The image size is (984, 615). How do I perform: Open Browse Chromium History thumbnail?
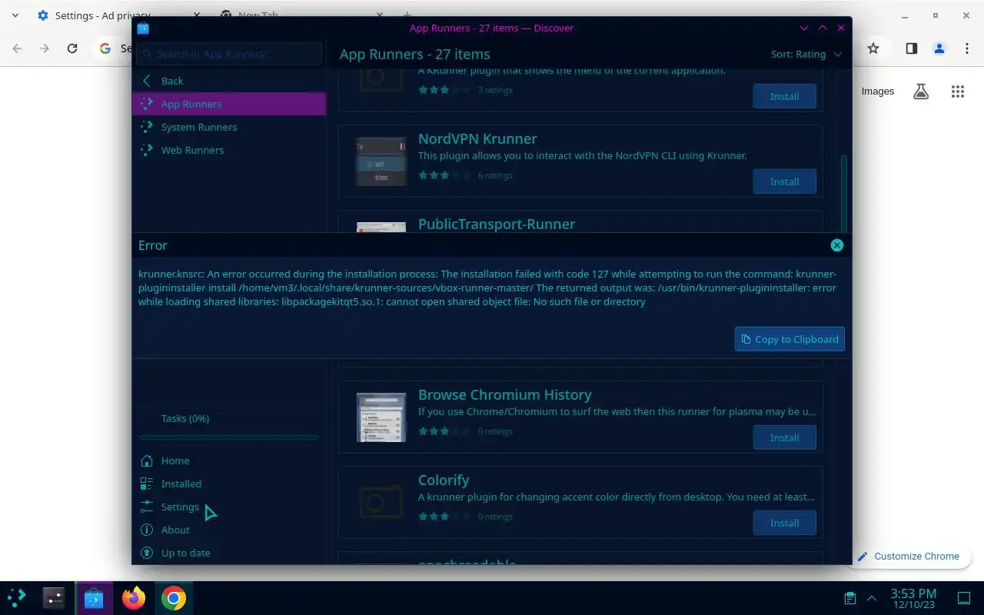point(381,417)
